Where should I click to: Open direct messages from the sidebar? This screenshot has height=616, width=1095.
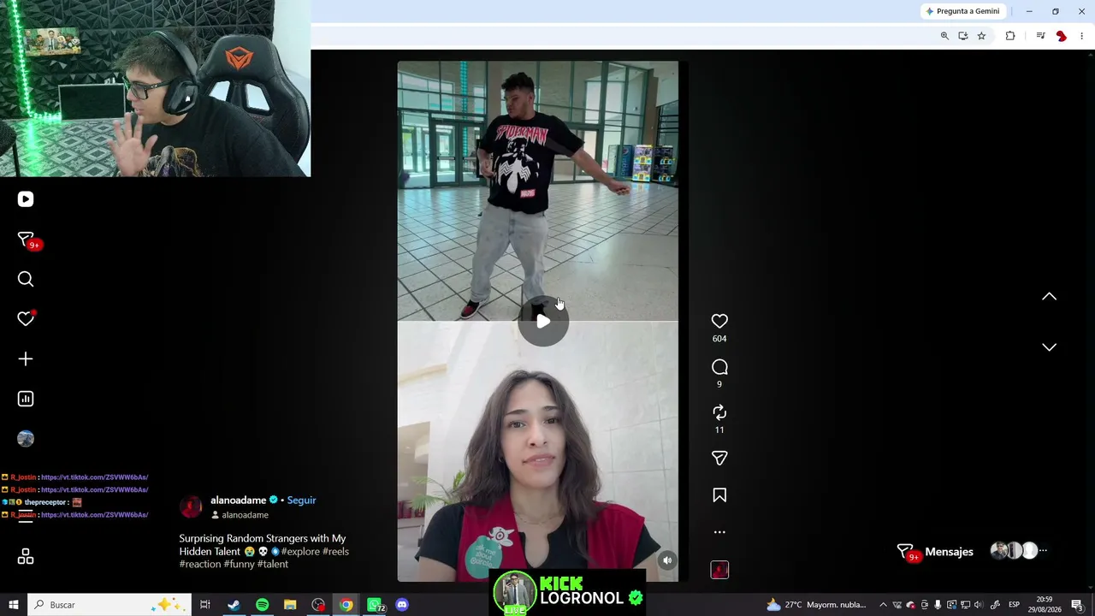coord(26,240)
